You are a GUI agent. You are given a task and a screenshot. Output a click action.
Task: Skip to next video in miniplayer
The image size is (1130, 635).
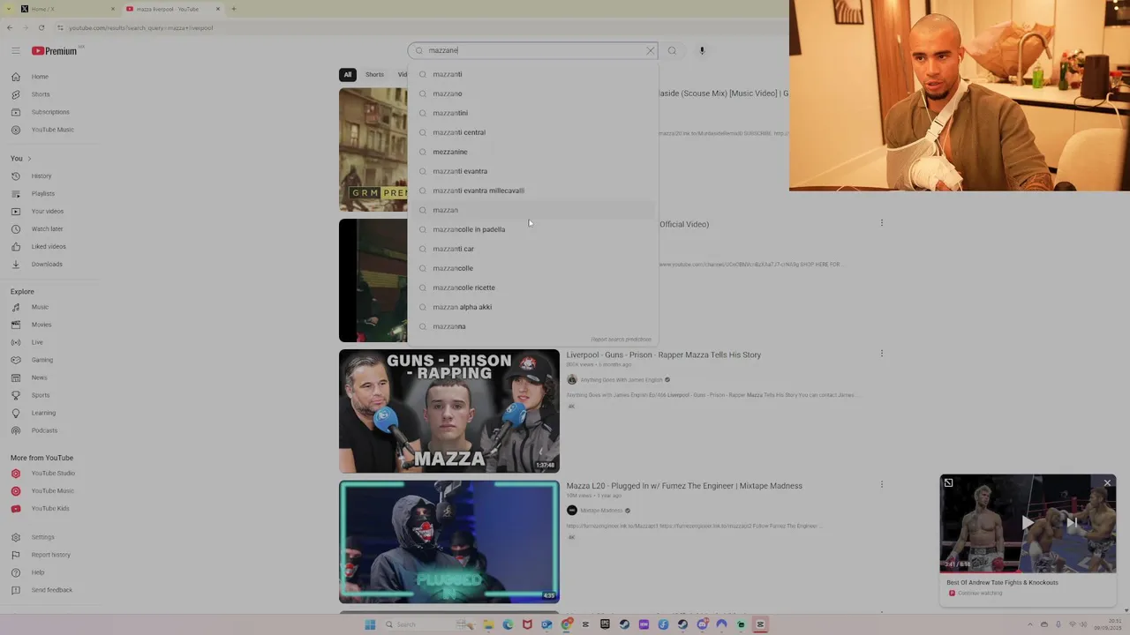point(1071,523)
